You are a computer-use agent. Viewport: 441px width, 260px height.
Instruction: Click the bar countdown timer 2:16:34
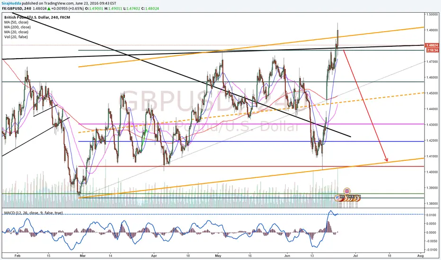pyautogui.click(x=432, y=50)
